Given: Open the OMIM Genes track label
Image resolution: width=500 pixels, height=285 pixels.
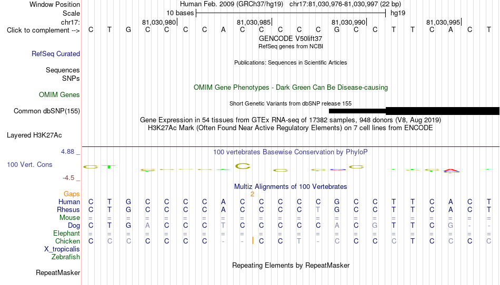Looking at the screenshot, I should point(59,95).
